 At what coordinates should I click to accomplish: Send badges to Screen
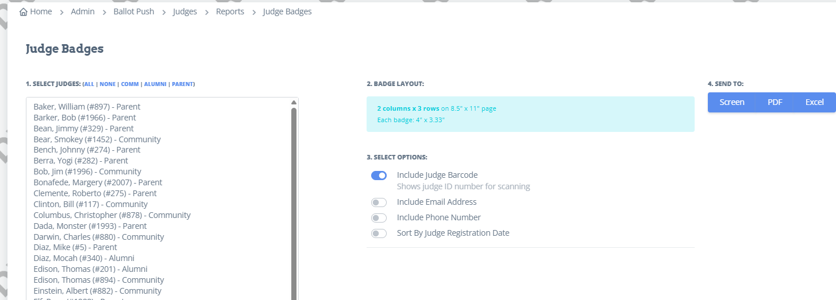coord(731,102)
